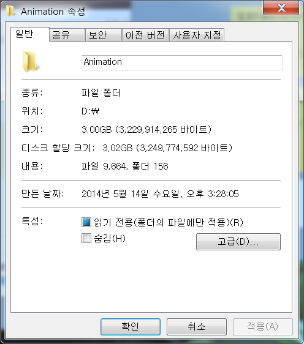Toggle the 읽기 전용 checkbox
The width and height of the screenshot is (304, 344).
tap(86, 222)
